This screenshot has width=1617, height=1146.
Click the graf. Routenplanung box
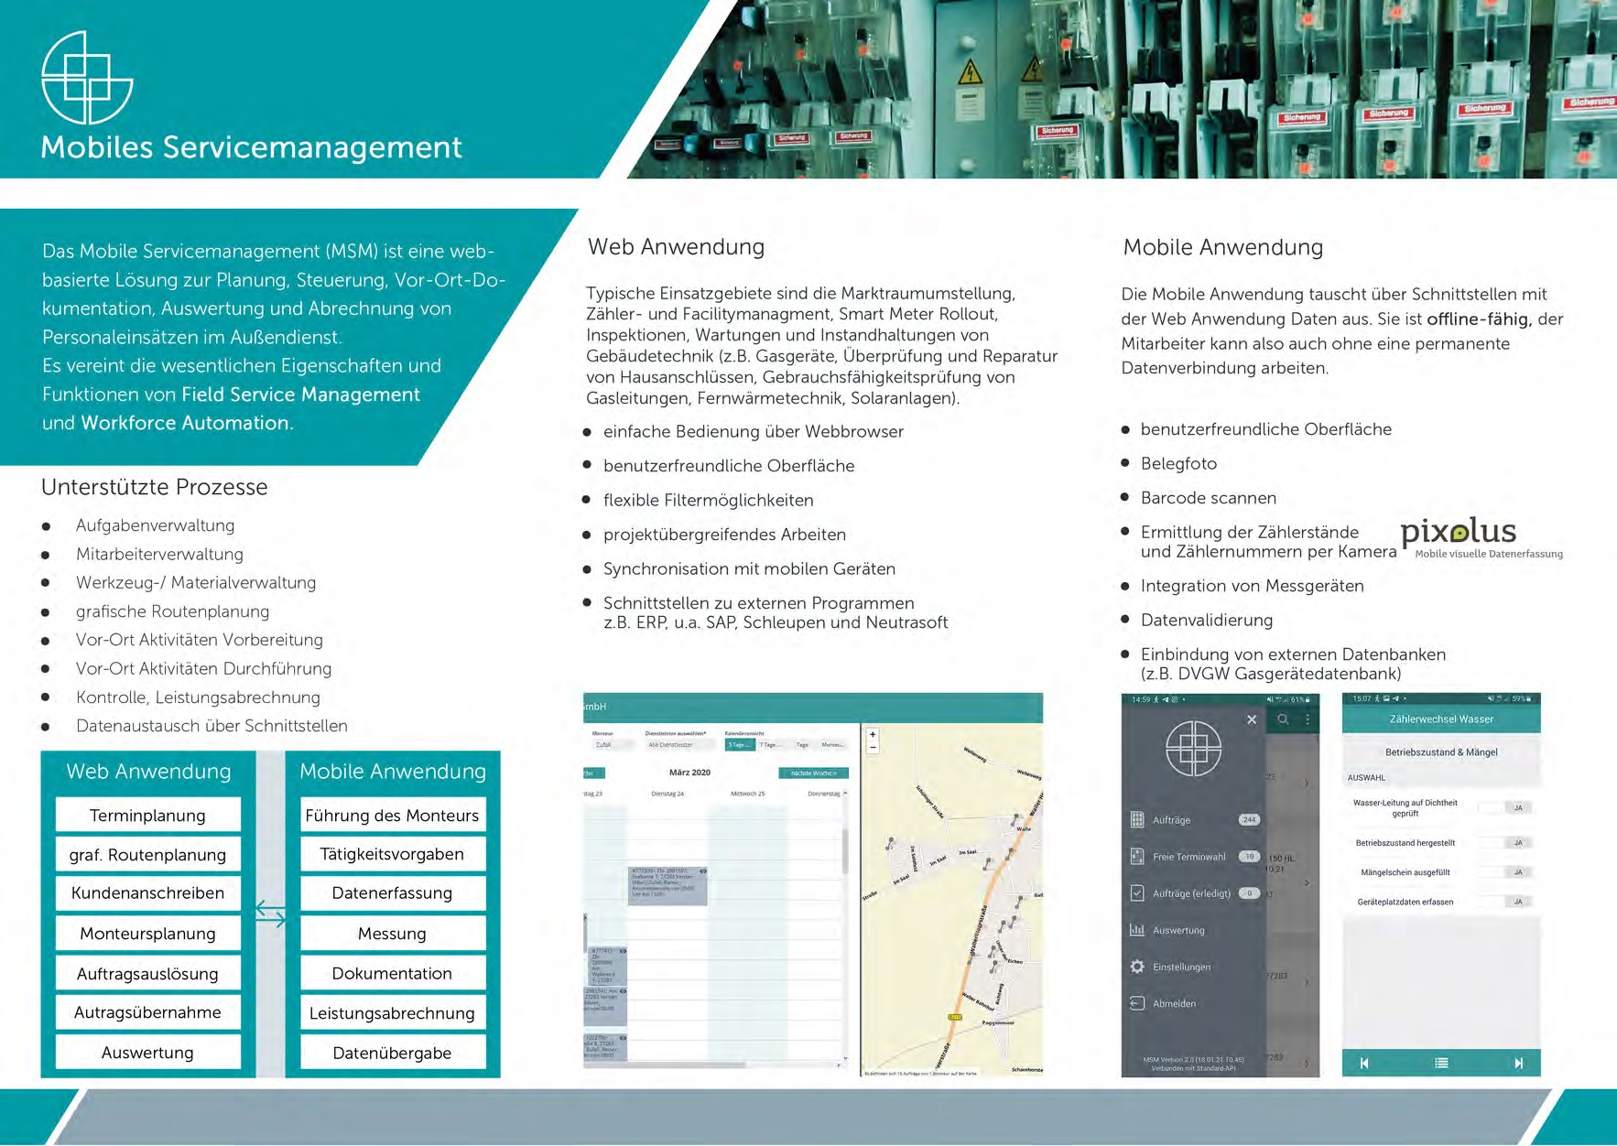pyautogui.click(x=147, y=854)
